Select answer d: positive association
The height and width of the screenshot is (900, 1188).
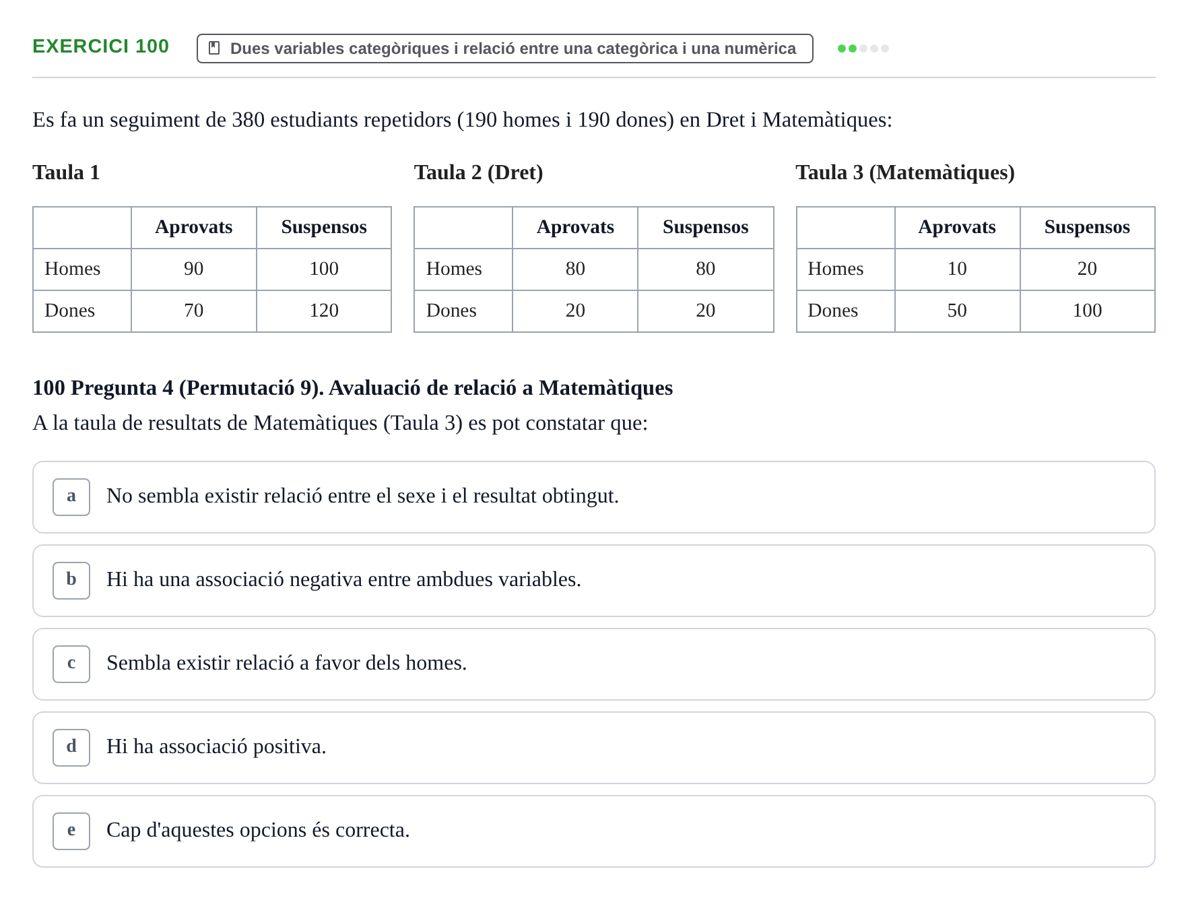tap(594, 748)
